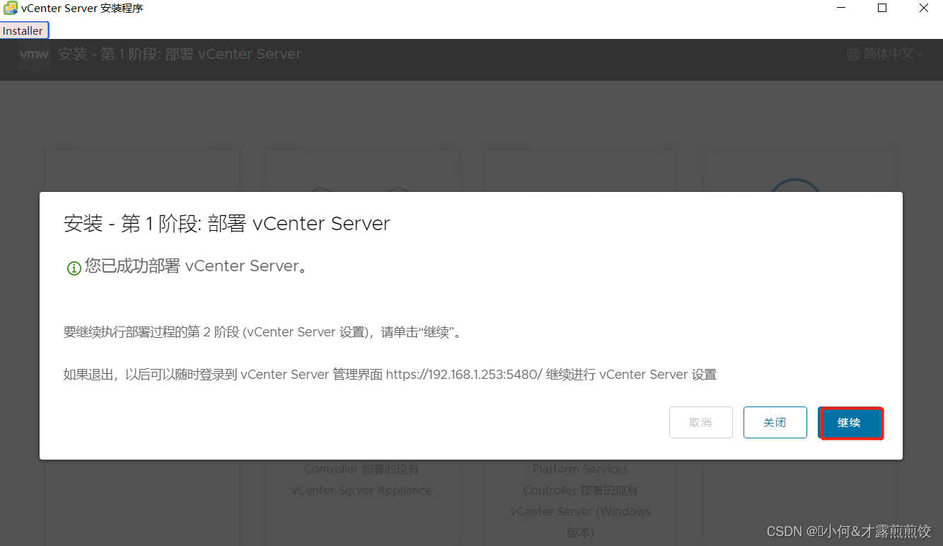The image size is (943, 546).
Task: Click the stage 2 instruction sentence
Action: tap(264, 332)
